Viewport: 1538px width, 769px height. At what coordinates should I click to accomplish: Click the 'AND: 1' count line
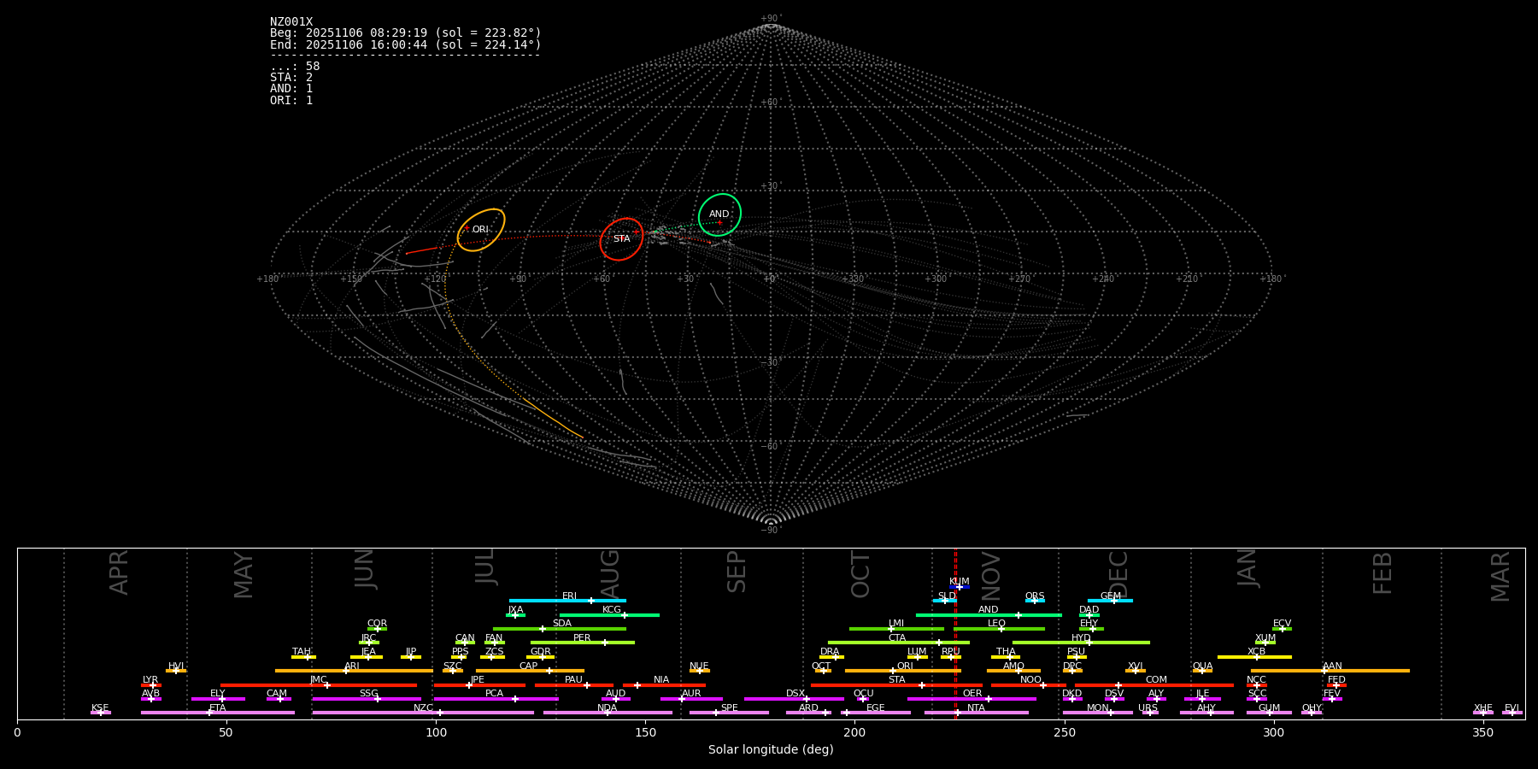tap(291, 89)
